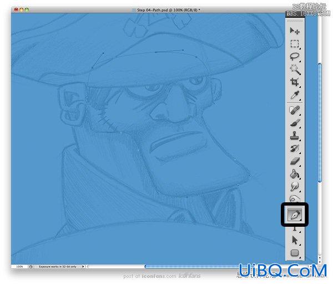The image size is (333, 284).
Task: Select the History Brush tool
Action: pyautogui.click(x=295, y=148)
